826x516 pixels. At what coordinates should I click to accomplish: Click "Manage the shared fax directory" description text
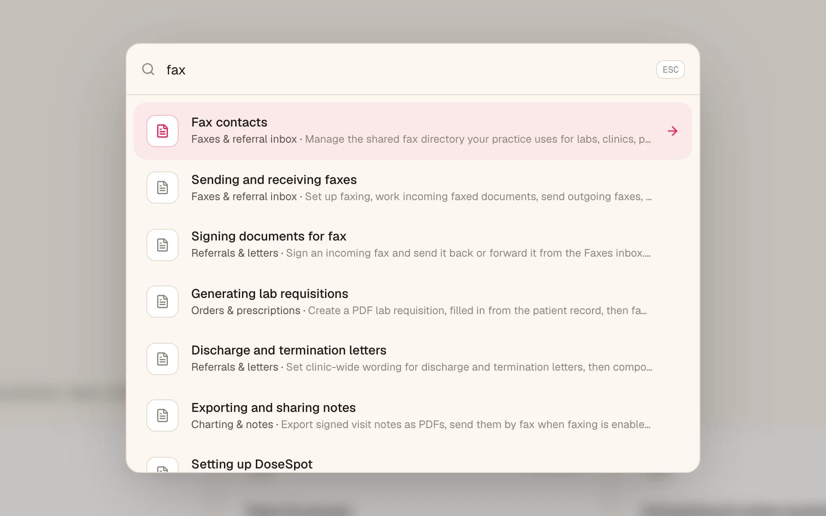478,139
